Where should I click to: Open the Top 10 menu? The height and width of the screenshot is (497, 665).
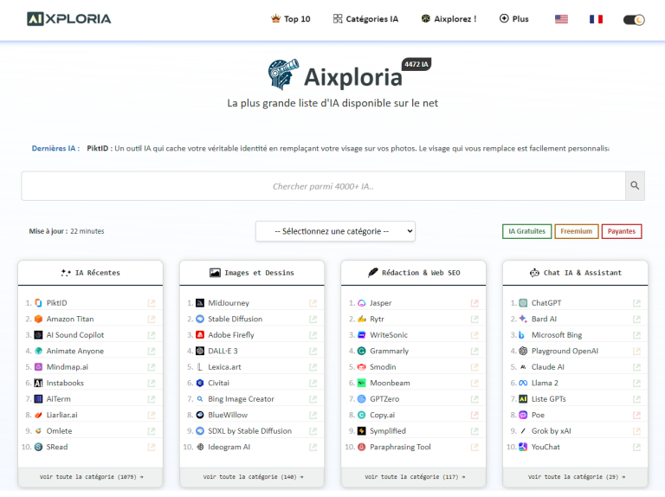pyautogui.click(x=291, y=19)
